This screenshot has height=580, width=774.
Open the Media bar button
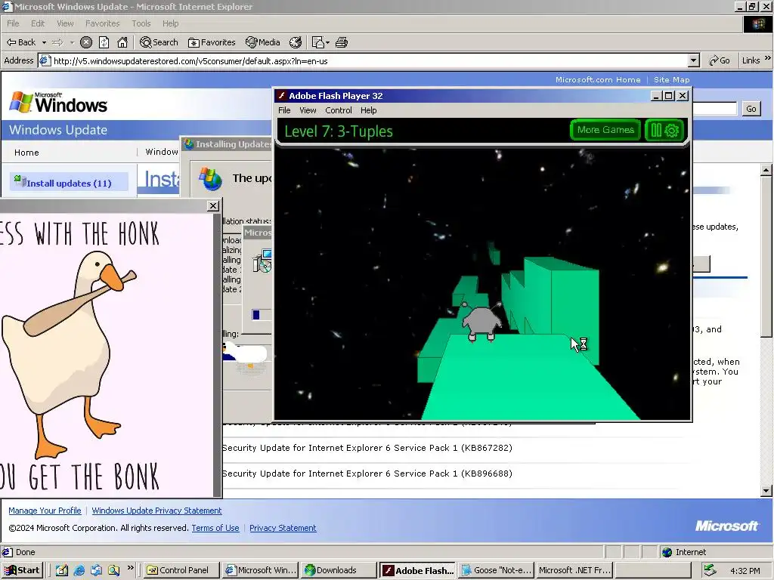262,42
